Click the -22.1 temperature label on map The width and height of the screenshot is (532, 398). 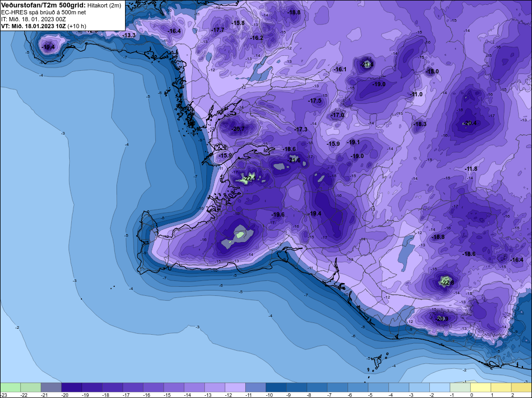coord(250,178)
